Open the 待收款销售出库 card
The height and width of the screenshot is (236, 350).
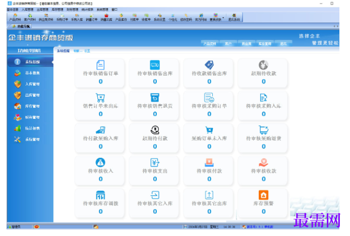(x=209, y=73)
